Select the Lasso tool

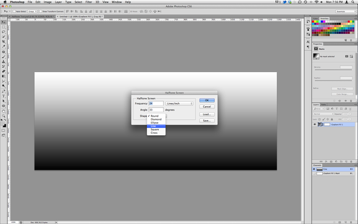click(x=4, y=31)
